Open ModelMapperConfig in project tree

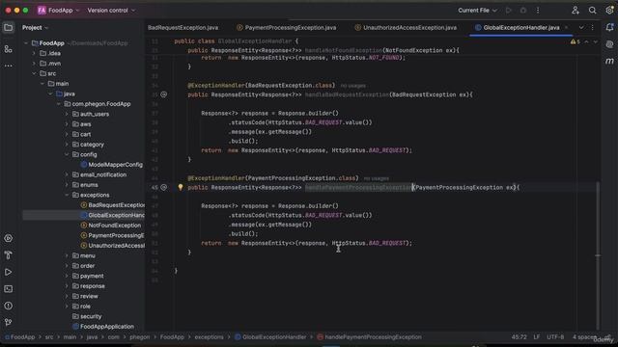112,165
